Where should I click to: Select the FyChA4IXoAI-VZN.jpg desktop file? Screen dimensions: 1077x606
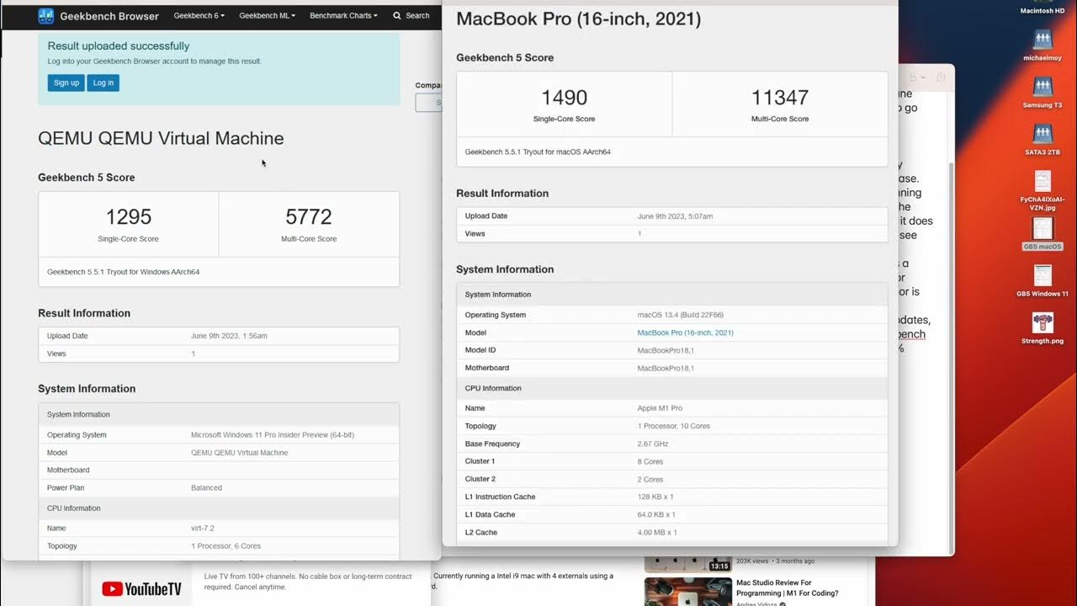pos(1043,182)
